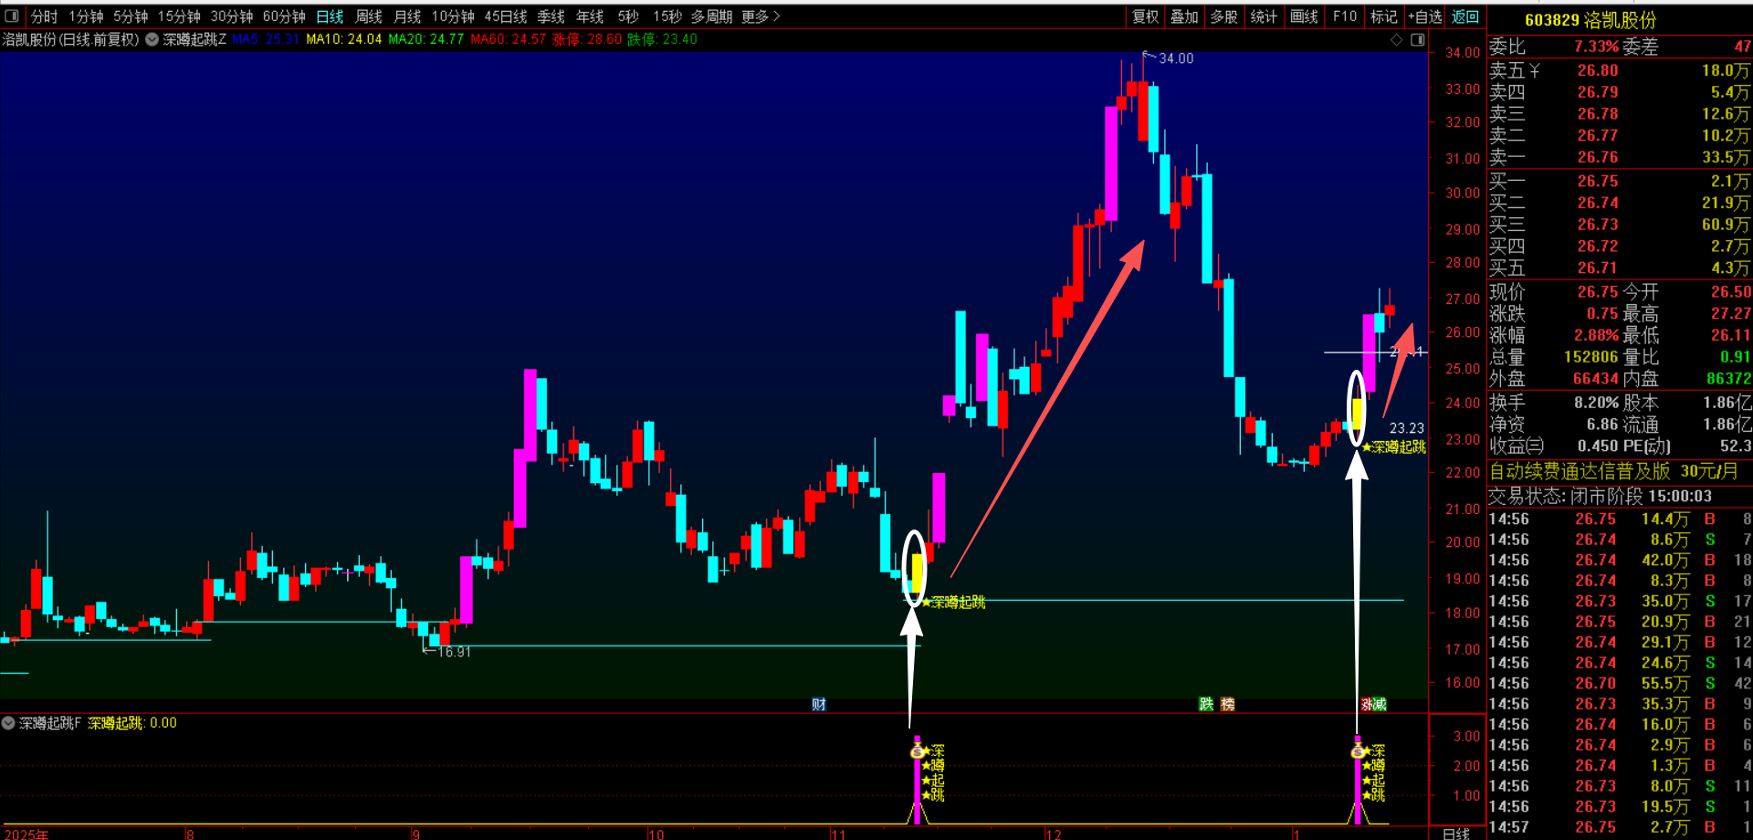The height and width of the screenshot is (840, 1753).
Task: Click the MA20: 24.77 legend value
Action: 425,39
